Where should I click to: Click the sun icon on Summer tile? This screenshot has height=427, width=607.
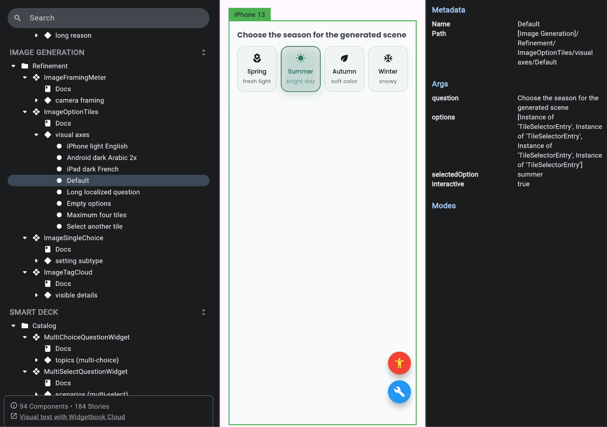point(301,58)
